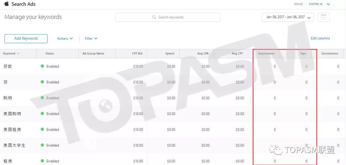Click the Edit columns link
Screen dimensions: 346x165
320,38
